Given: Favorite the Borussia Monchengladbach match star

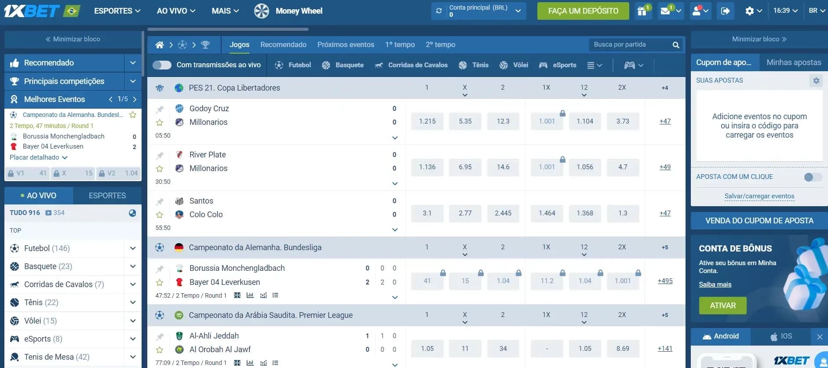Looking at the screenshot, I should [160, 283].
